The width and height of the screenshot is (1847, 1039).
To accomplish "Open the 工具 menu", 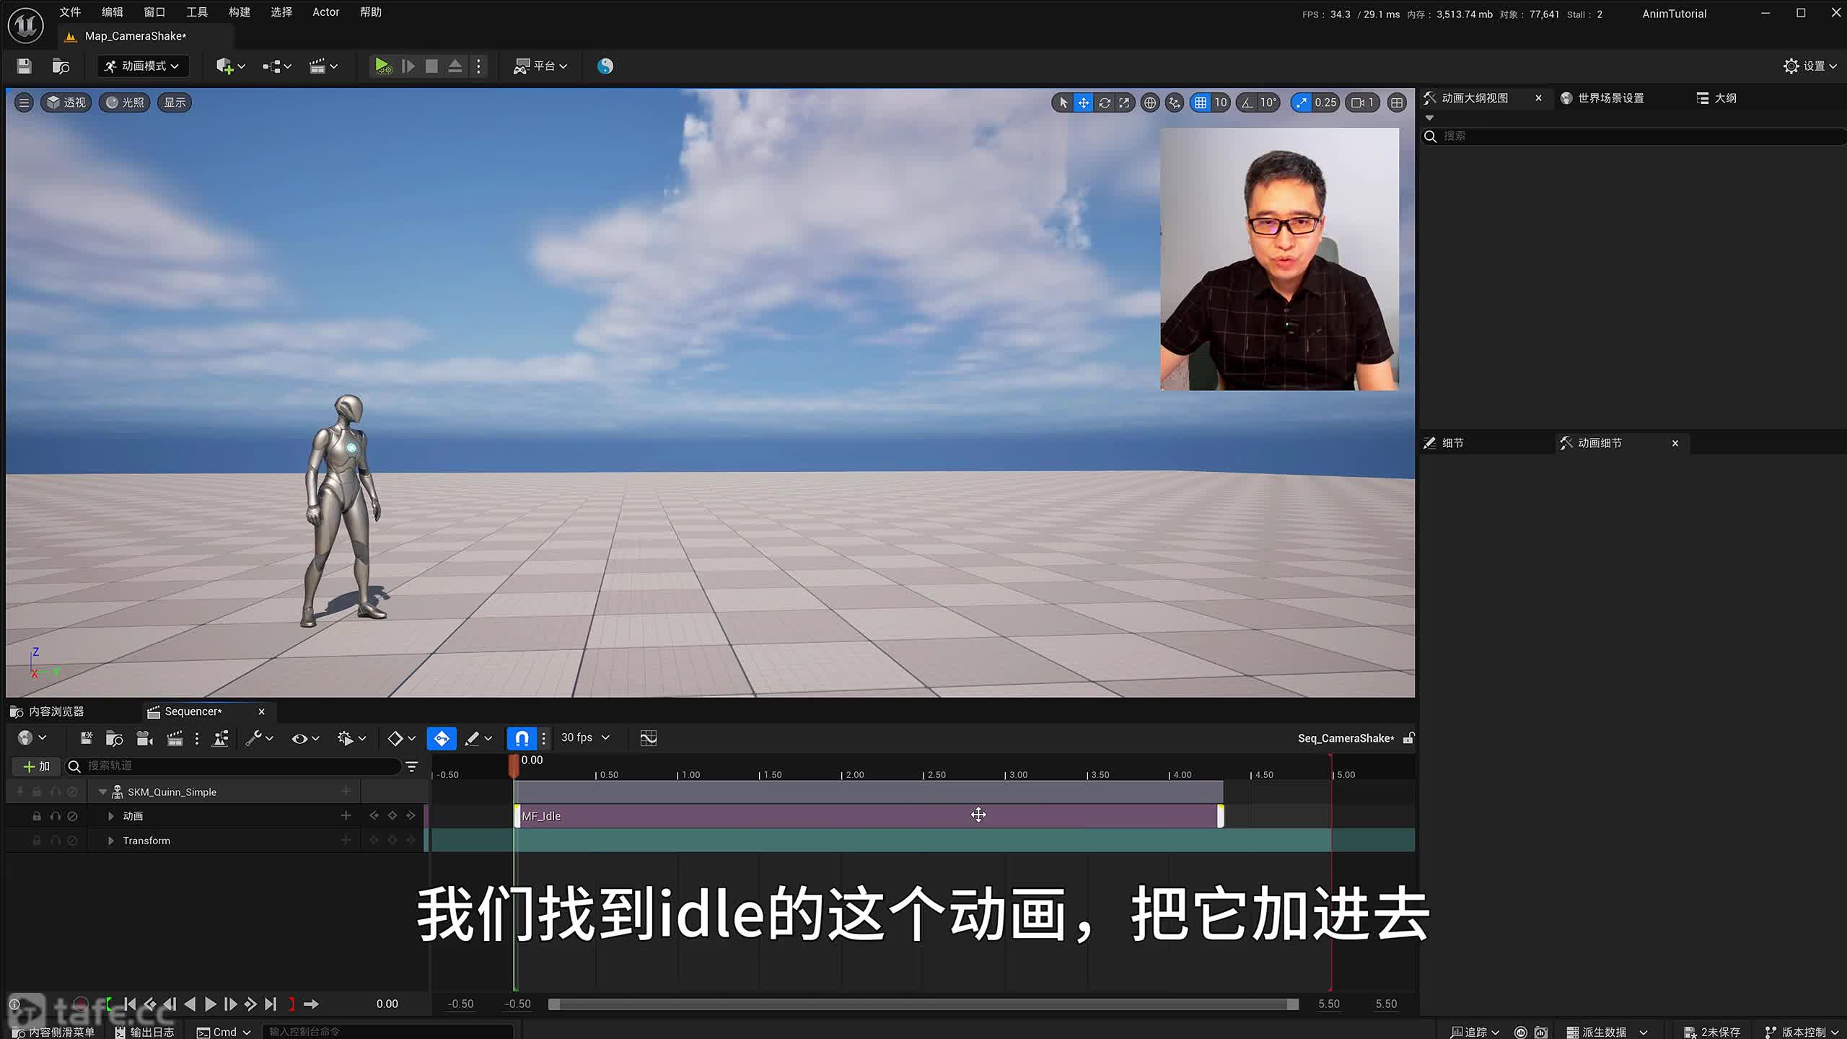I will (x=196, y=12).
